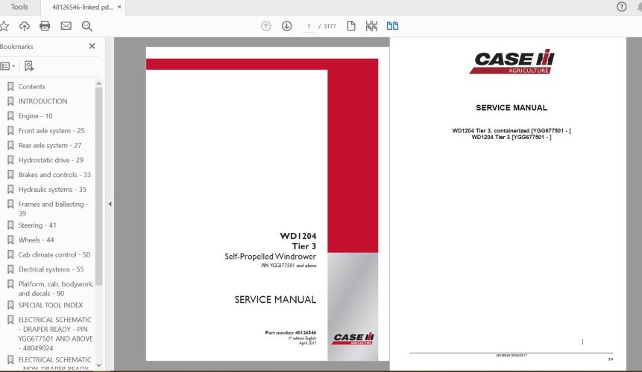Screen dimensions: 642x372
Task: Click the star bookmark icon in toolbar
Action: click(x=4, y=26)
